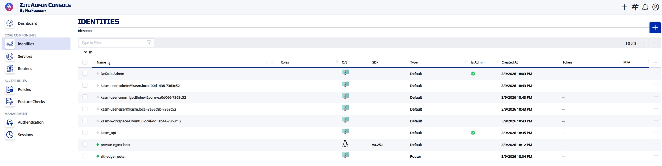Open Identities in the sidebar
Image resolution: width=662 pixels, height=166 pixels.
[x=36, y=44]
